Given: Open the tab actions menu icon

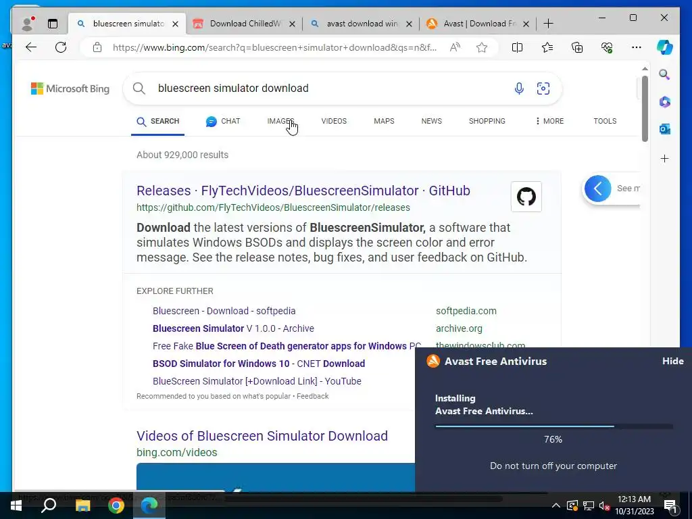Looking at the screenshot, I should [53, 24].
